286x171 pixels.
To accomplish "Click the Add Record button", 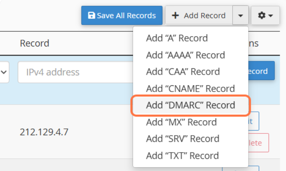I will (x=199, y=15).
